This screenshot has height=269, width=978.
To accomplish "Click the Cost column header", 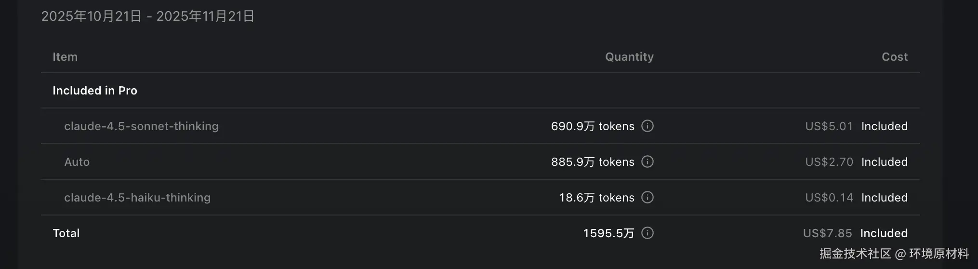I will click(895, 57).
